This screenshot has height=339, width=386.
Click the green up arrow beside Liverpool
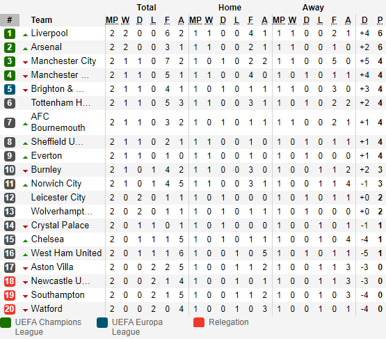point(25,35)
